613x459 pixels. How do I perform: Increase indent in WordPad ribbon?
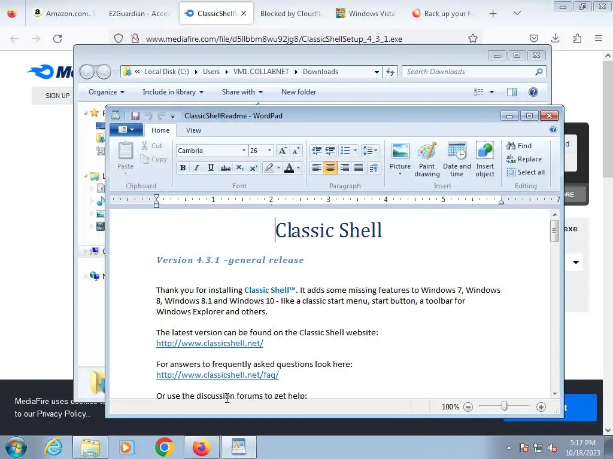click(330, 150)
